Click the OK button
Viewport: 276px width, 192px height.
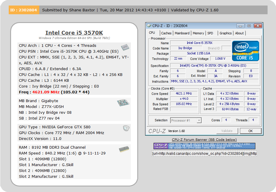pyautogui.click(x=250, y=131)
